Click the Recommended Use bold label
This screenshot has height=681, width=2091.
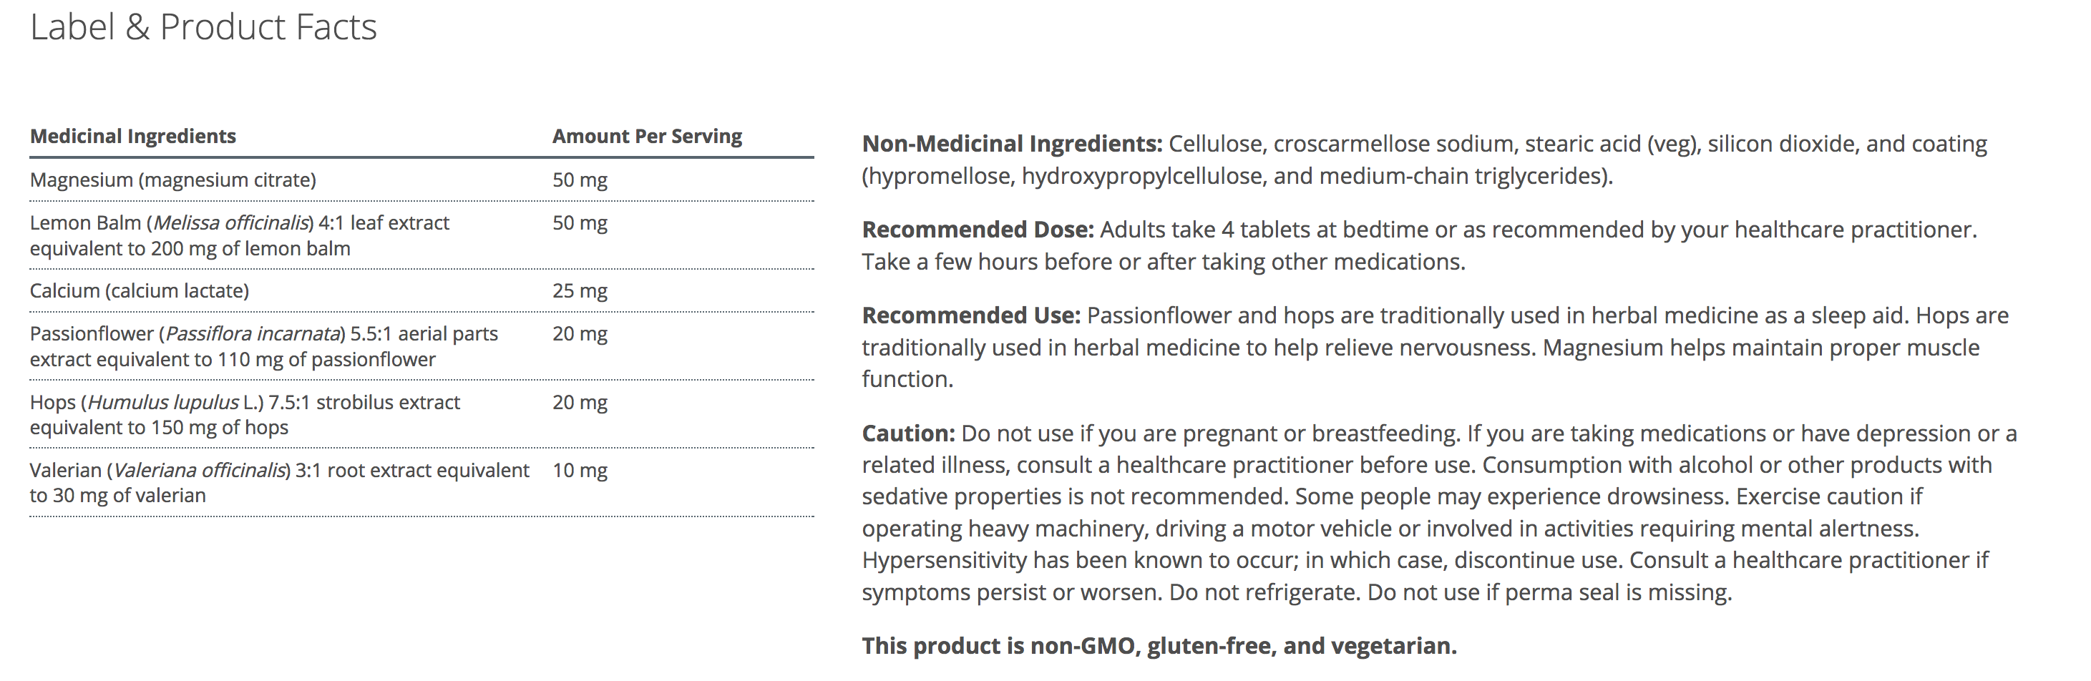coord(971,315)
